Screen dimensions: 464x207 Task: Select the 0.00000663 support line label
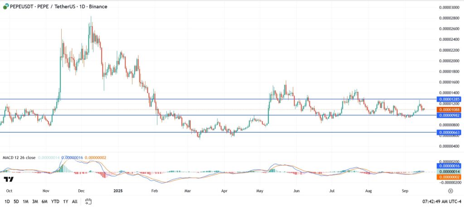pos(449,132)
